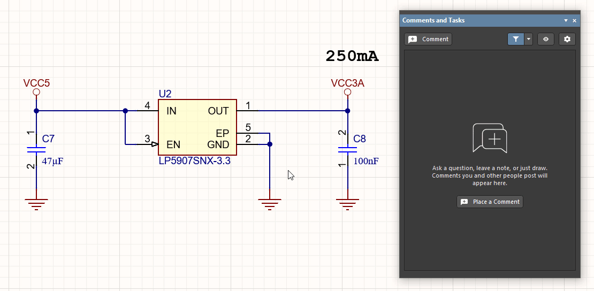Select the VCC3A power port
The image size is (594, 291).
click(x=347, y=88)
